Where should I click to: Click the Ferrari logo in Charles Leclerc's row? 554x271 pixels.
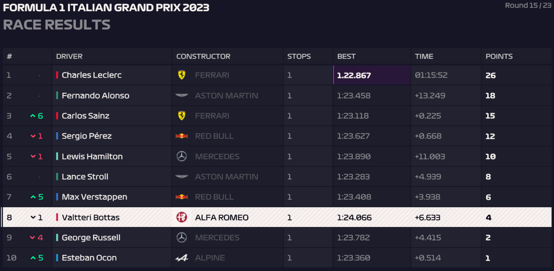182,75
